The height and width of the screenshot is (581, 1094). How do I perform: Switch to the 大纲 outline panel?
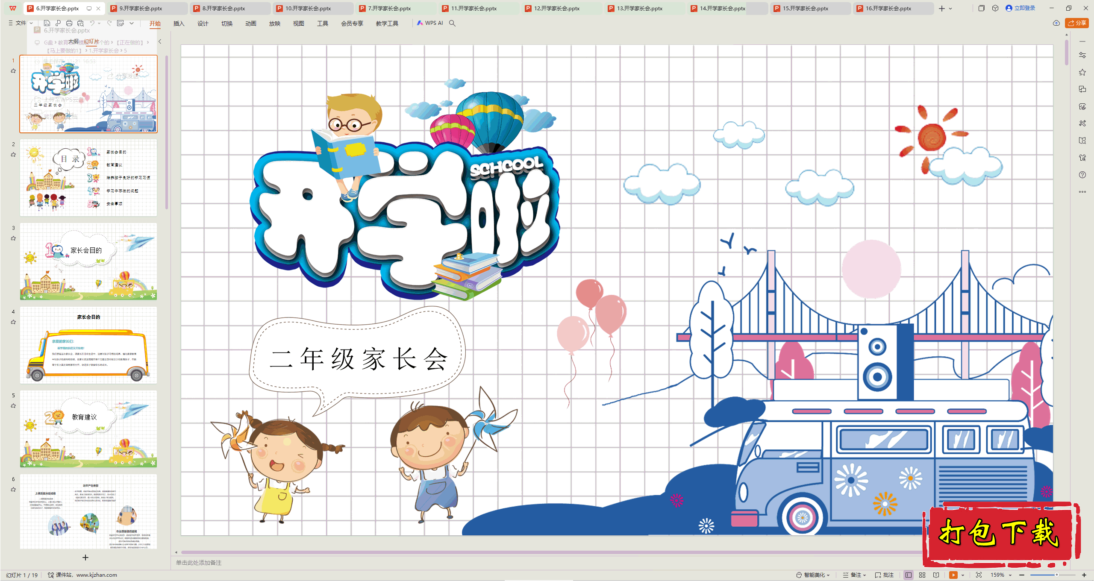74,41
